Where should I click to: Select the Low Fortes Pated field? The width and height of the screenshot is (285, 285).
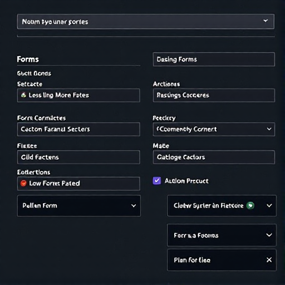point(78,184)
